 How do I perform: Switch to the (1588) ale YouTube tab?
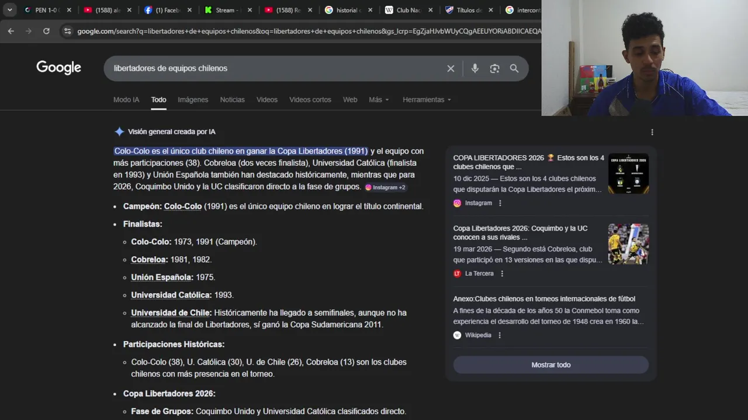pyautogui.click(x=107, y=10)
